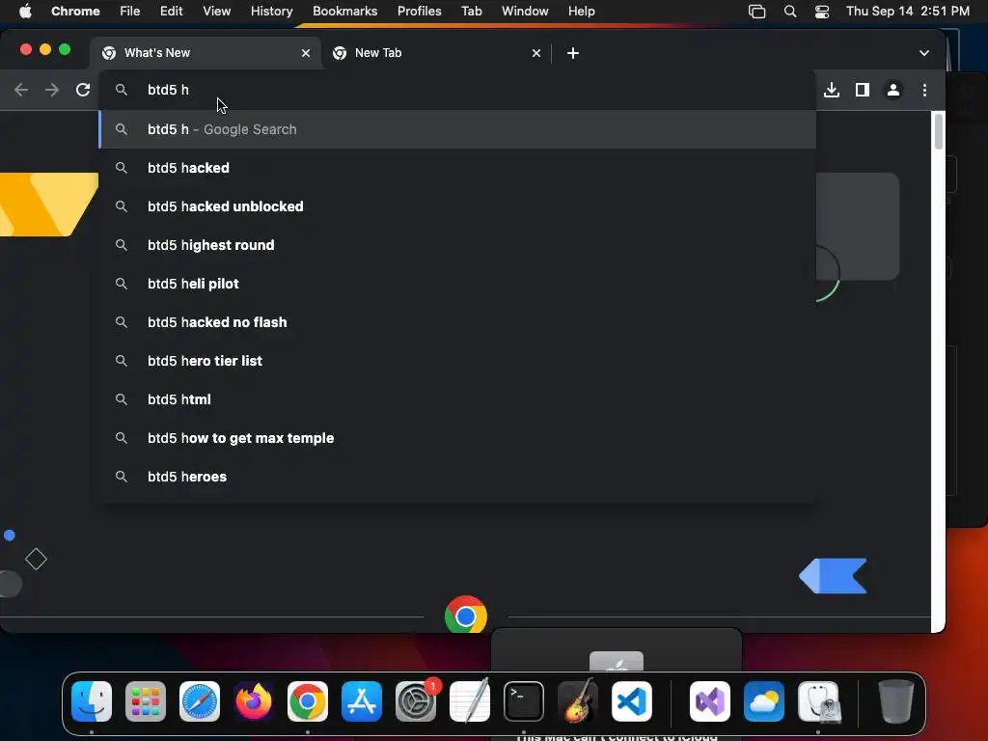Viewport: 988px width, 741px height.
Task: Open the profile avatar icon
Action: [x=893, y=90]
